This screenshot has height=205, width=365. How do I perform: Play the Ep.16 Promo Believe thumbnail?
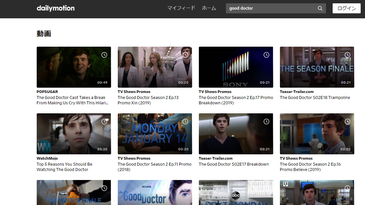pos(317,134)
